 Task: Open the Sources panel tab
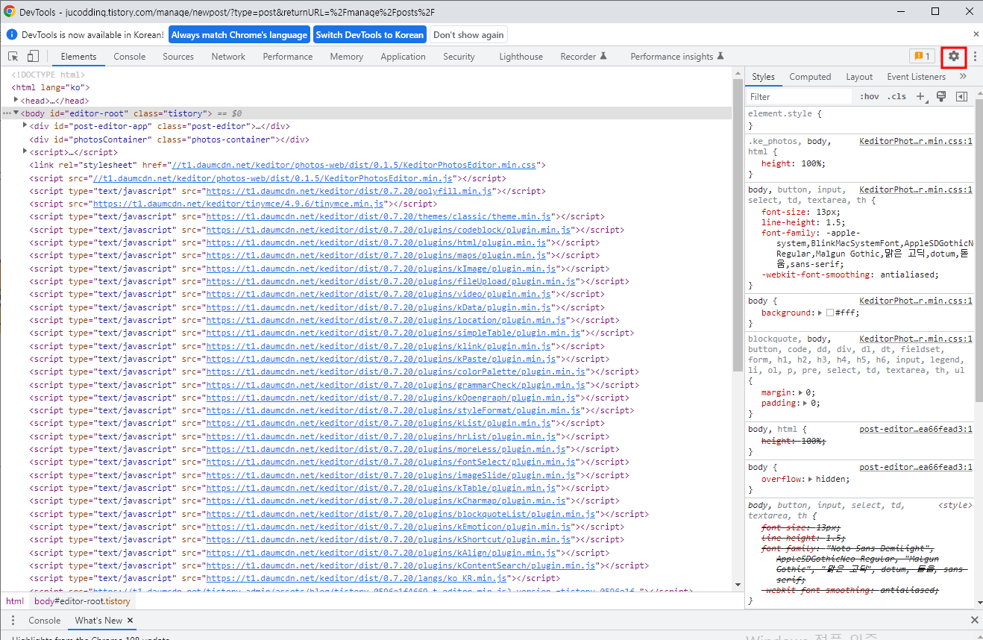point(178,57)
